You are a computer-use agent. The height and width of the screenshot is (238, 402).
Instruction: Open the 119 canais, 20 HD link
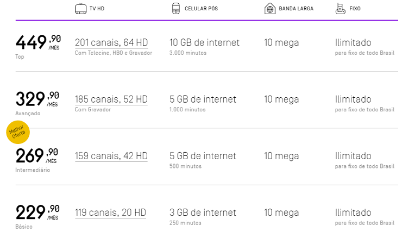(110, 212)
